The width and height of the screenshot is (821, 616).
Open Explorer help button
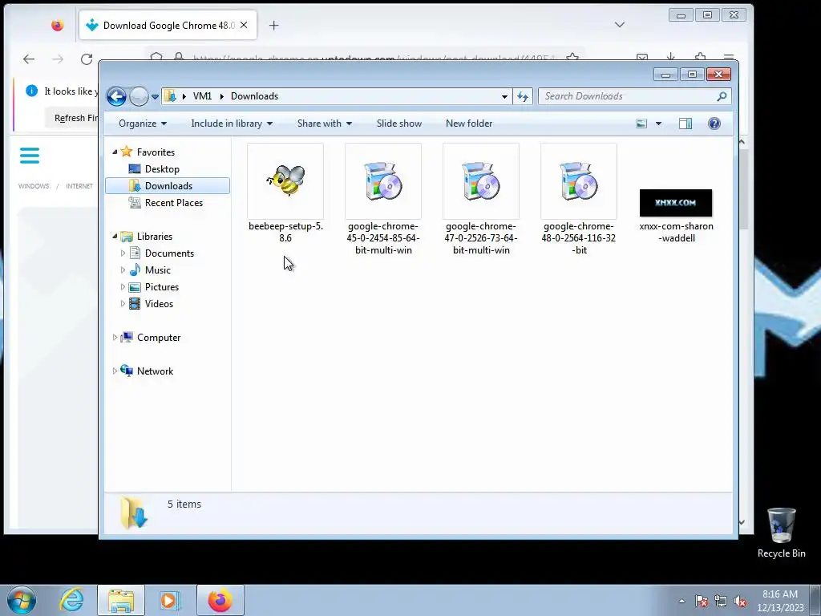click(714, 124)
